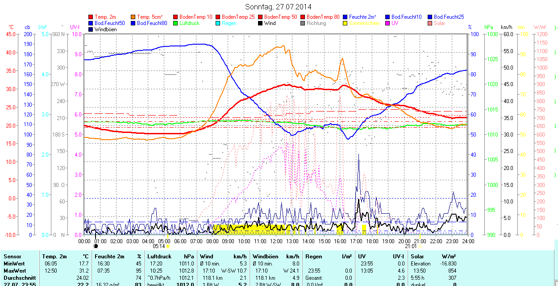Click the °C axis unit label
Screen dimensions: 558x286
[x=12, y=27]
